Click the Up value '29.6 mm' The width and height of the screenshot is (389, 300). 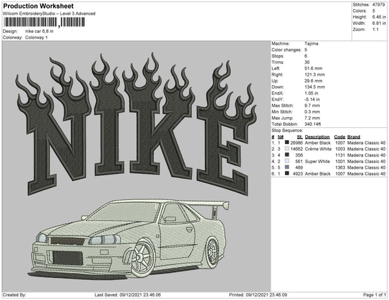coord(313,81)
